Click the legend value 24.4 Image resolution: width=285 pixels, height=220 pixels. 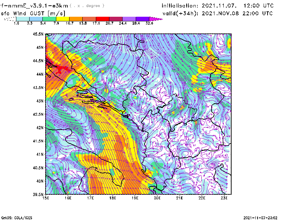tap(123, 23)
